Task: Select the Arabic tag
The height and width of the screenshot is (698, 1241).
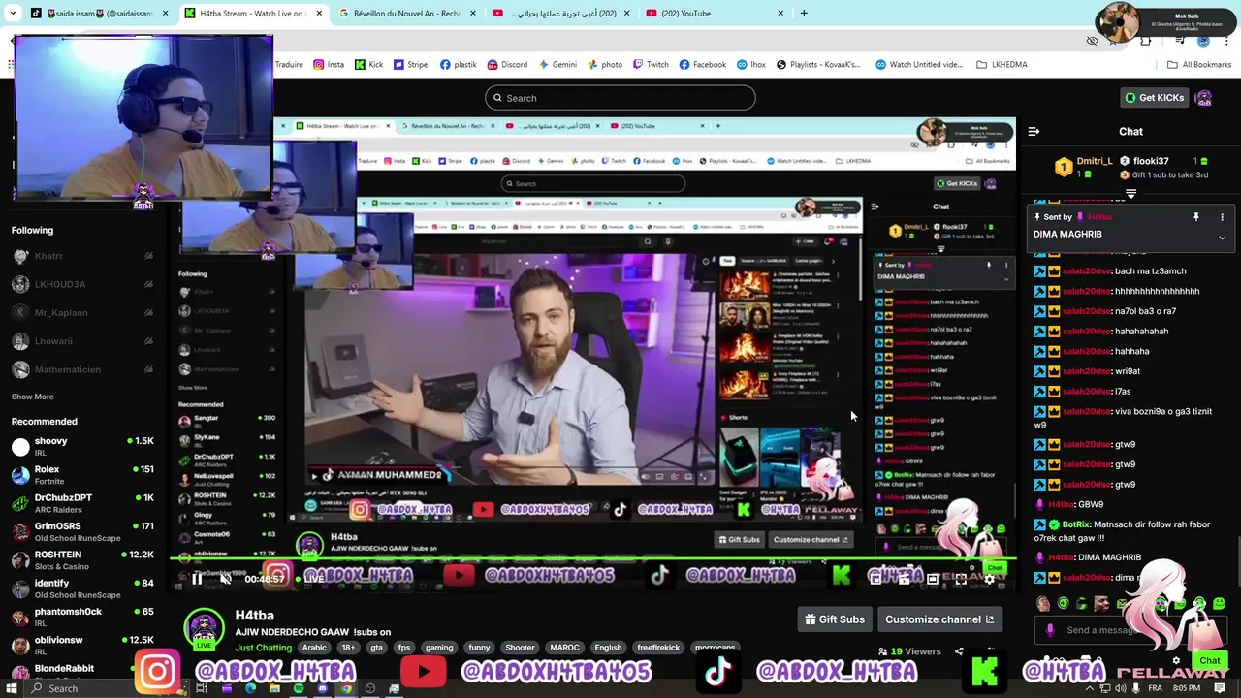Action: [x=314, y=648]
